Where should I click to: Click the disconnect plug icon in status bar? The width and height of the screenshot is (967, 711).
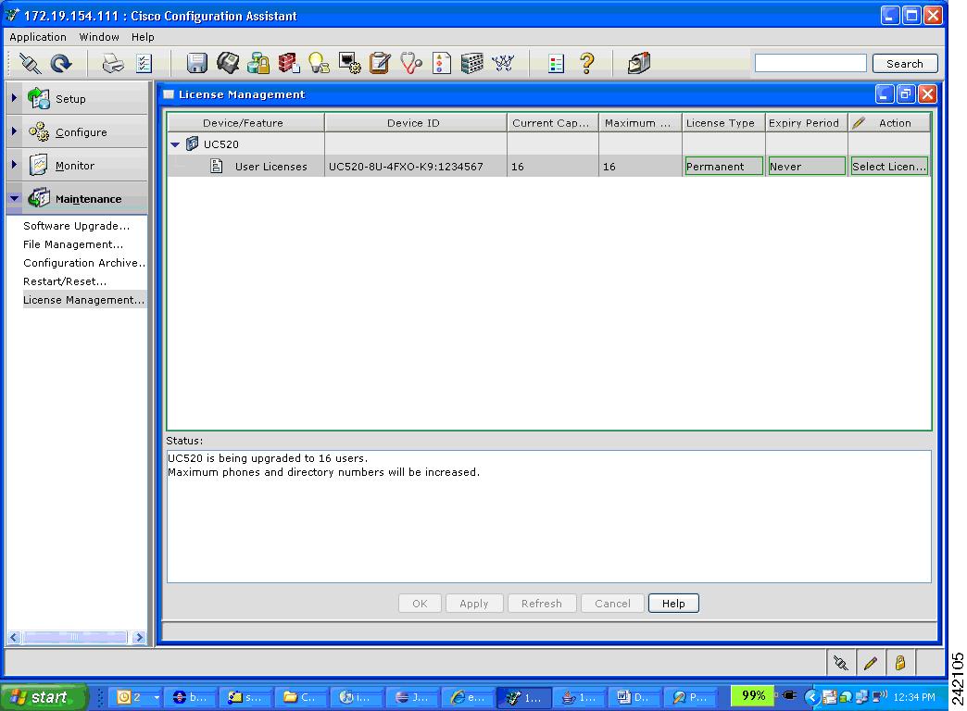tap(840, 662)
